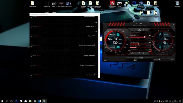Screen dimensions: 183x103
Task: Click the Graphics Card name GeForce GTX 660
Action: (x=138, y=58)
